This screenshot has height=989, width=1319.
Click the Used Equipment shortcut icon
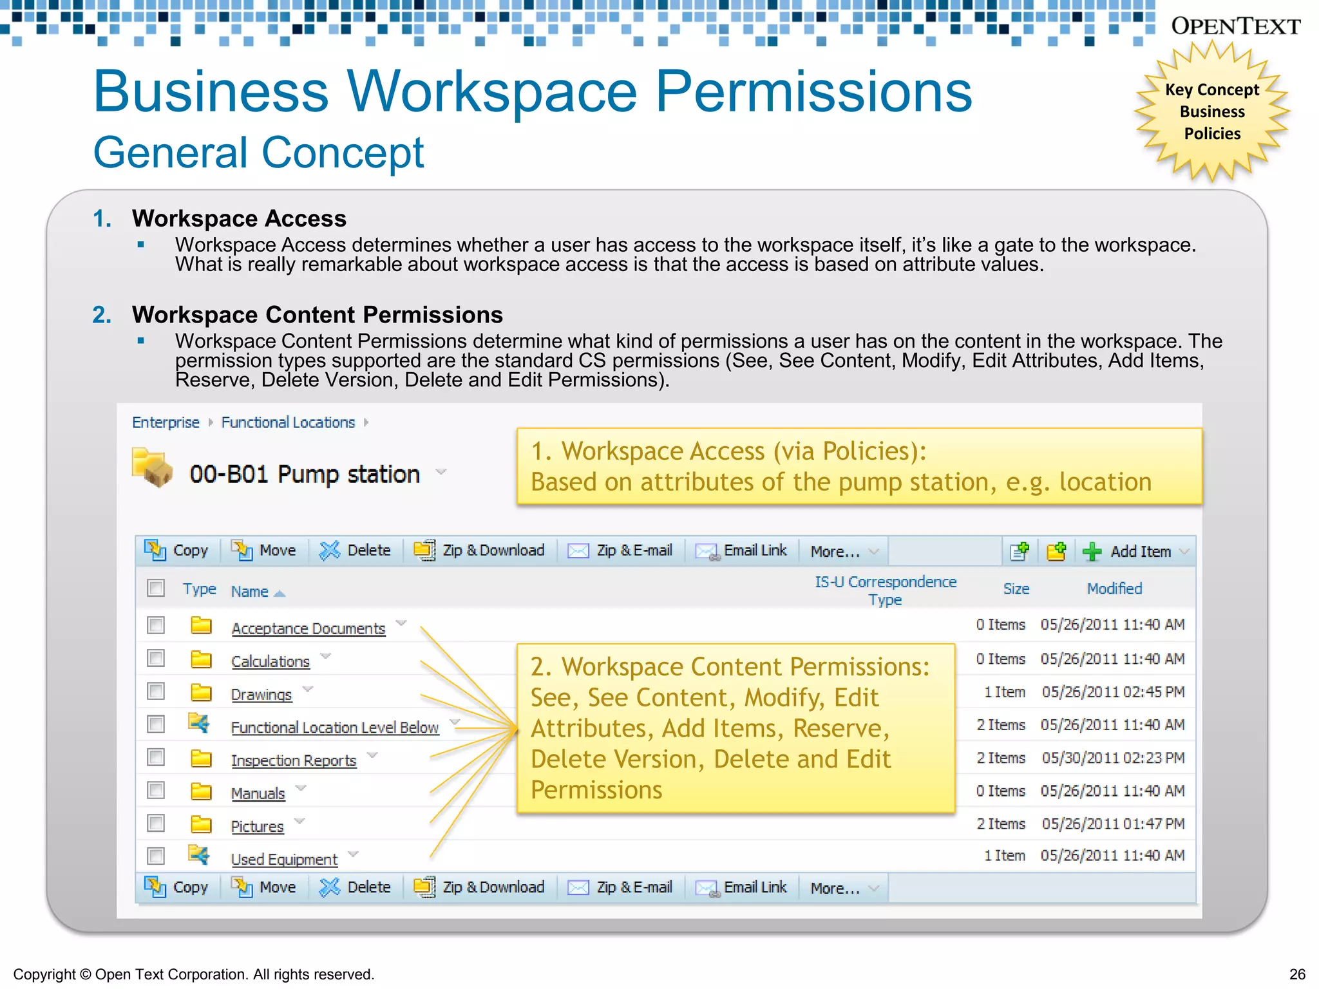(x=200, y=854)
